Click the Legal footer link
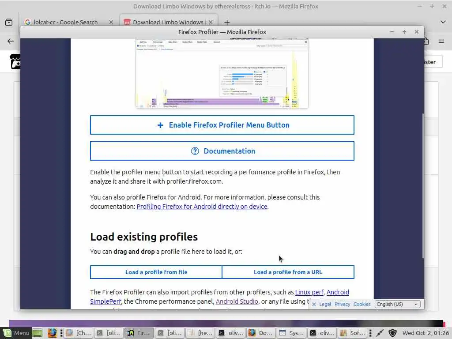 pyautogui.click(x=325, y=304)
